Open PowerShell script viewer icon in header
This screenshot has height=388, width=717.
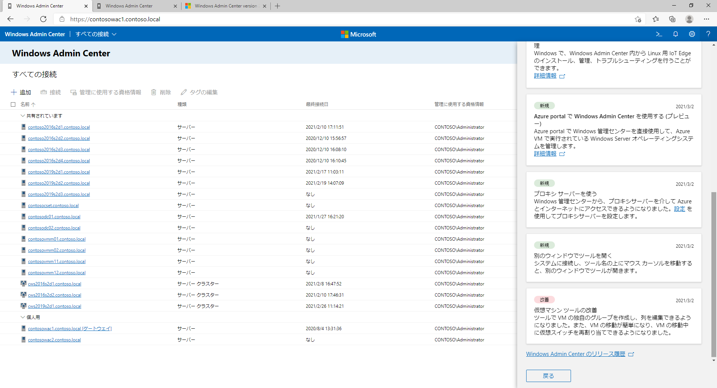pos(659,34)
